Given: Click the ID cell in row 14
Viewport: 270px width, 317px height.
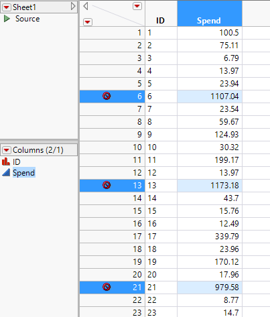Looking at the screenshot, I should tap(161, 198).
